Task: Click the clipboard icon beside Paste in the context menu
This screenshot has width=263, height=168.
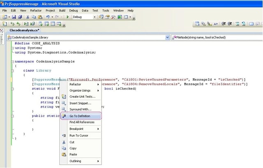Action: [64, 154]
